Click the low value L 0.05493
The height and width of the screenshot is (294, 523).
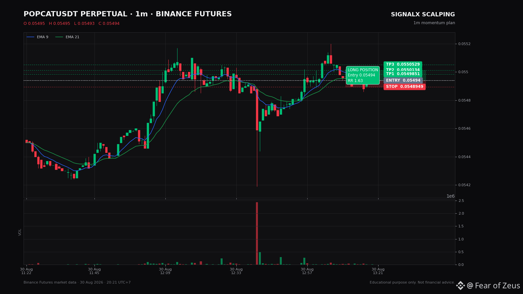pos(84,24)
